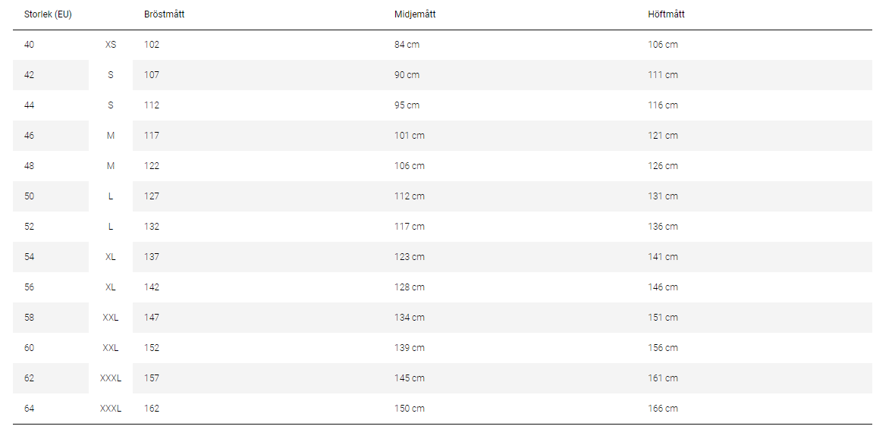This screenshot has height=445, width=892.
Task: Select the waist value 95 cm
Action: (407, 105)
